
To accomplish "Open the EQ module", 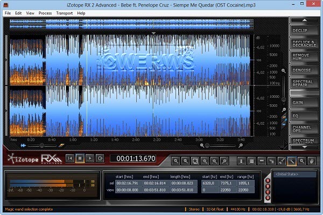I will point(304,116).
